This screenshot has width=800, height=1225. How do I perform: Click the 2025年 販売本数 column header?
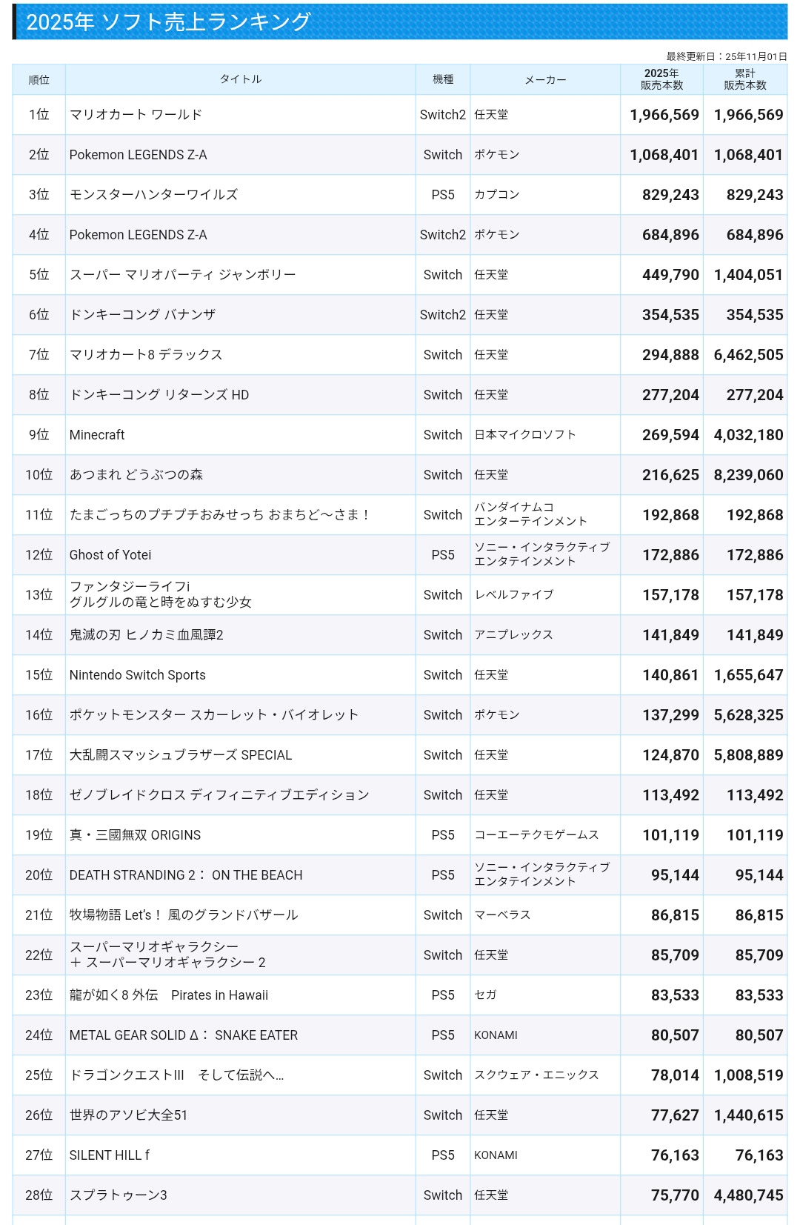tap(661, 79)
